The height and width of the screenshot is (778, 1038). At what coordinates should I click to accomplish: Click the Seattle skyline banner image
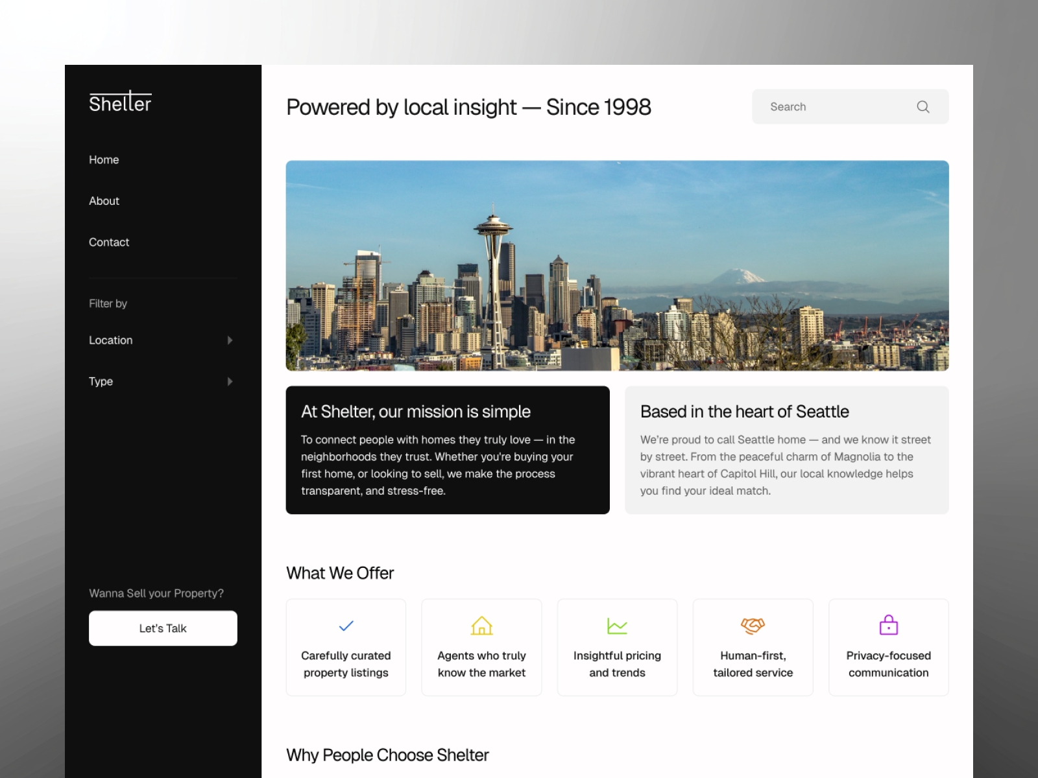[x=617, y=266]
